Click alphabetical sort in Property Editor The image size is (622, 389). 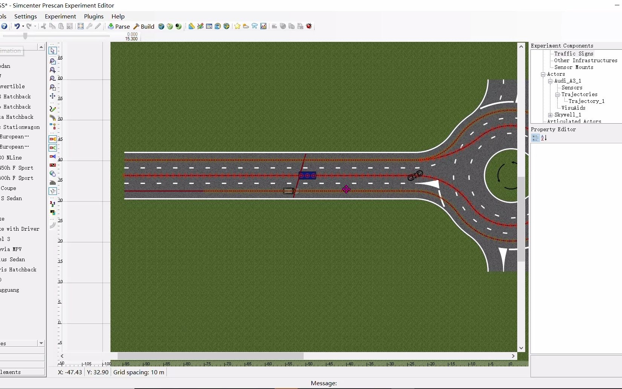pos(544,138)
